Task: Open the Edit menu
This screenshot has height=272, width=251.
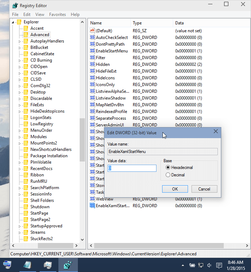Action: click(27, 15)
